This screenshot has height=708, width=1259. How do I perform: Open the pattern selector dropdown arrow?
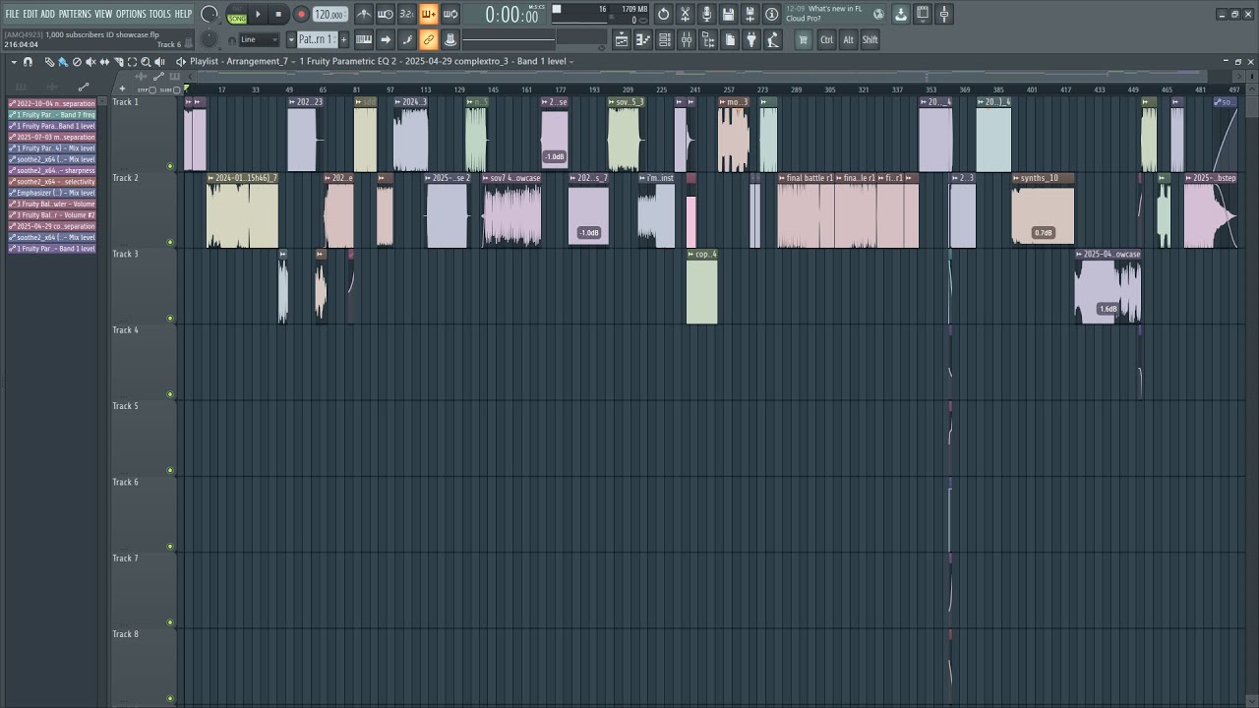click(x=291, y=39)
